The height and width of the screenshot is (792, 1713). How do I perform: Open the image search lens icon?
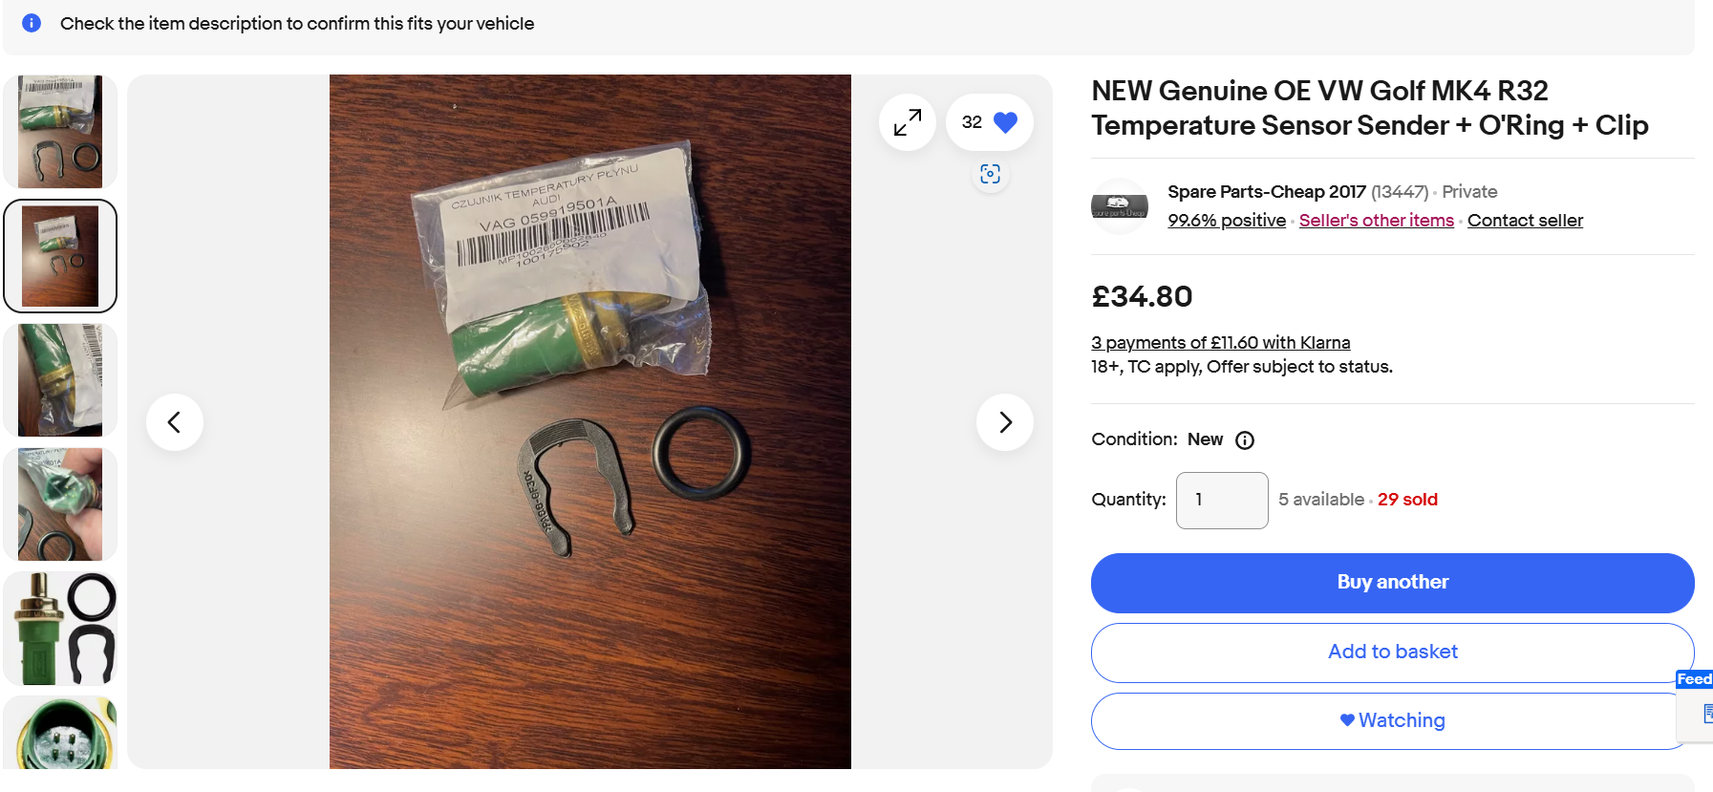click(990, 174)
